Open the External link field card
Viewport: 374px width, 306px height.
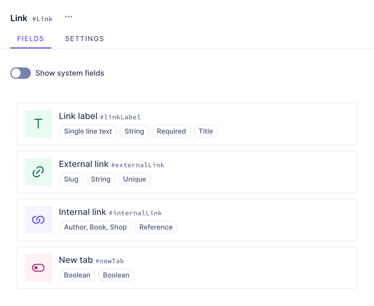coord(187,172)
